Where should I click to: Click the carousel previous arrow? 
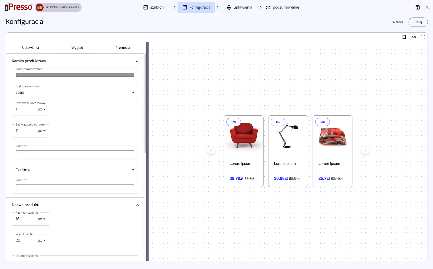click(x=211, y=151)
